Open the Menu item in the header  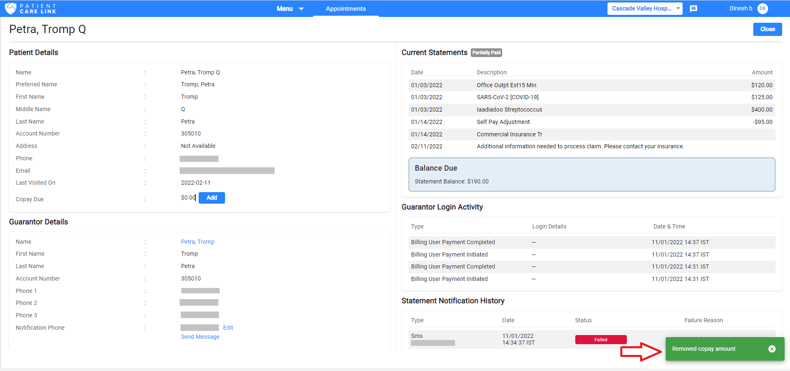tap(285, 9)
